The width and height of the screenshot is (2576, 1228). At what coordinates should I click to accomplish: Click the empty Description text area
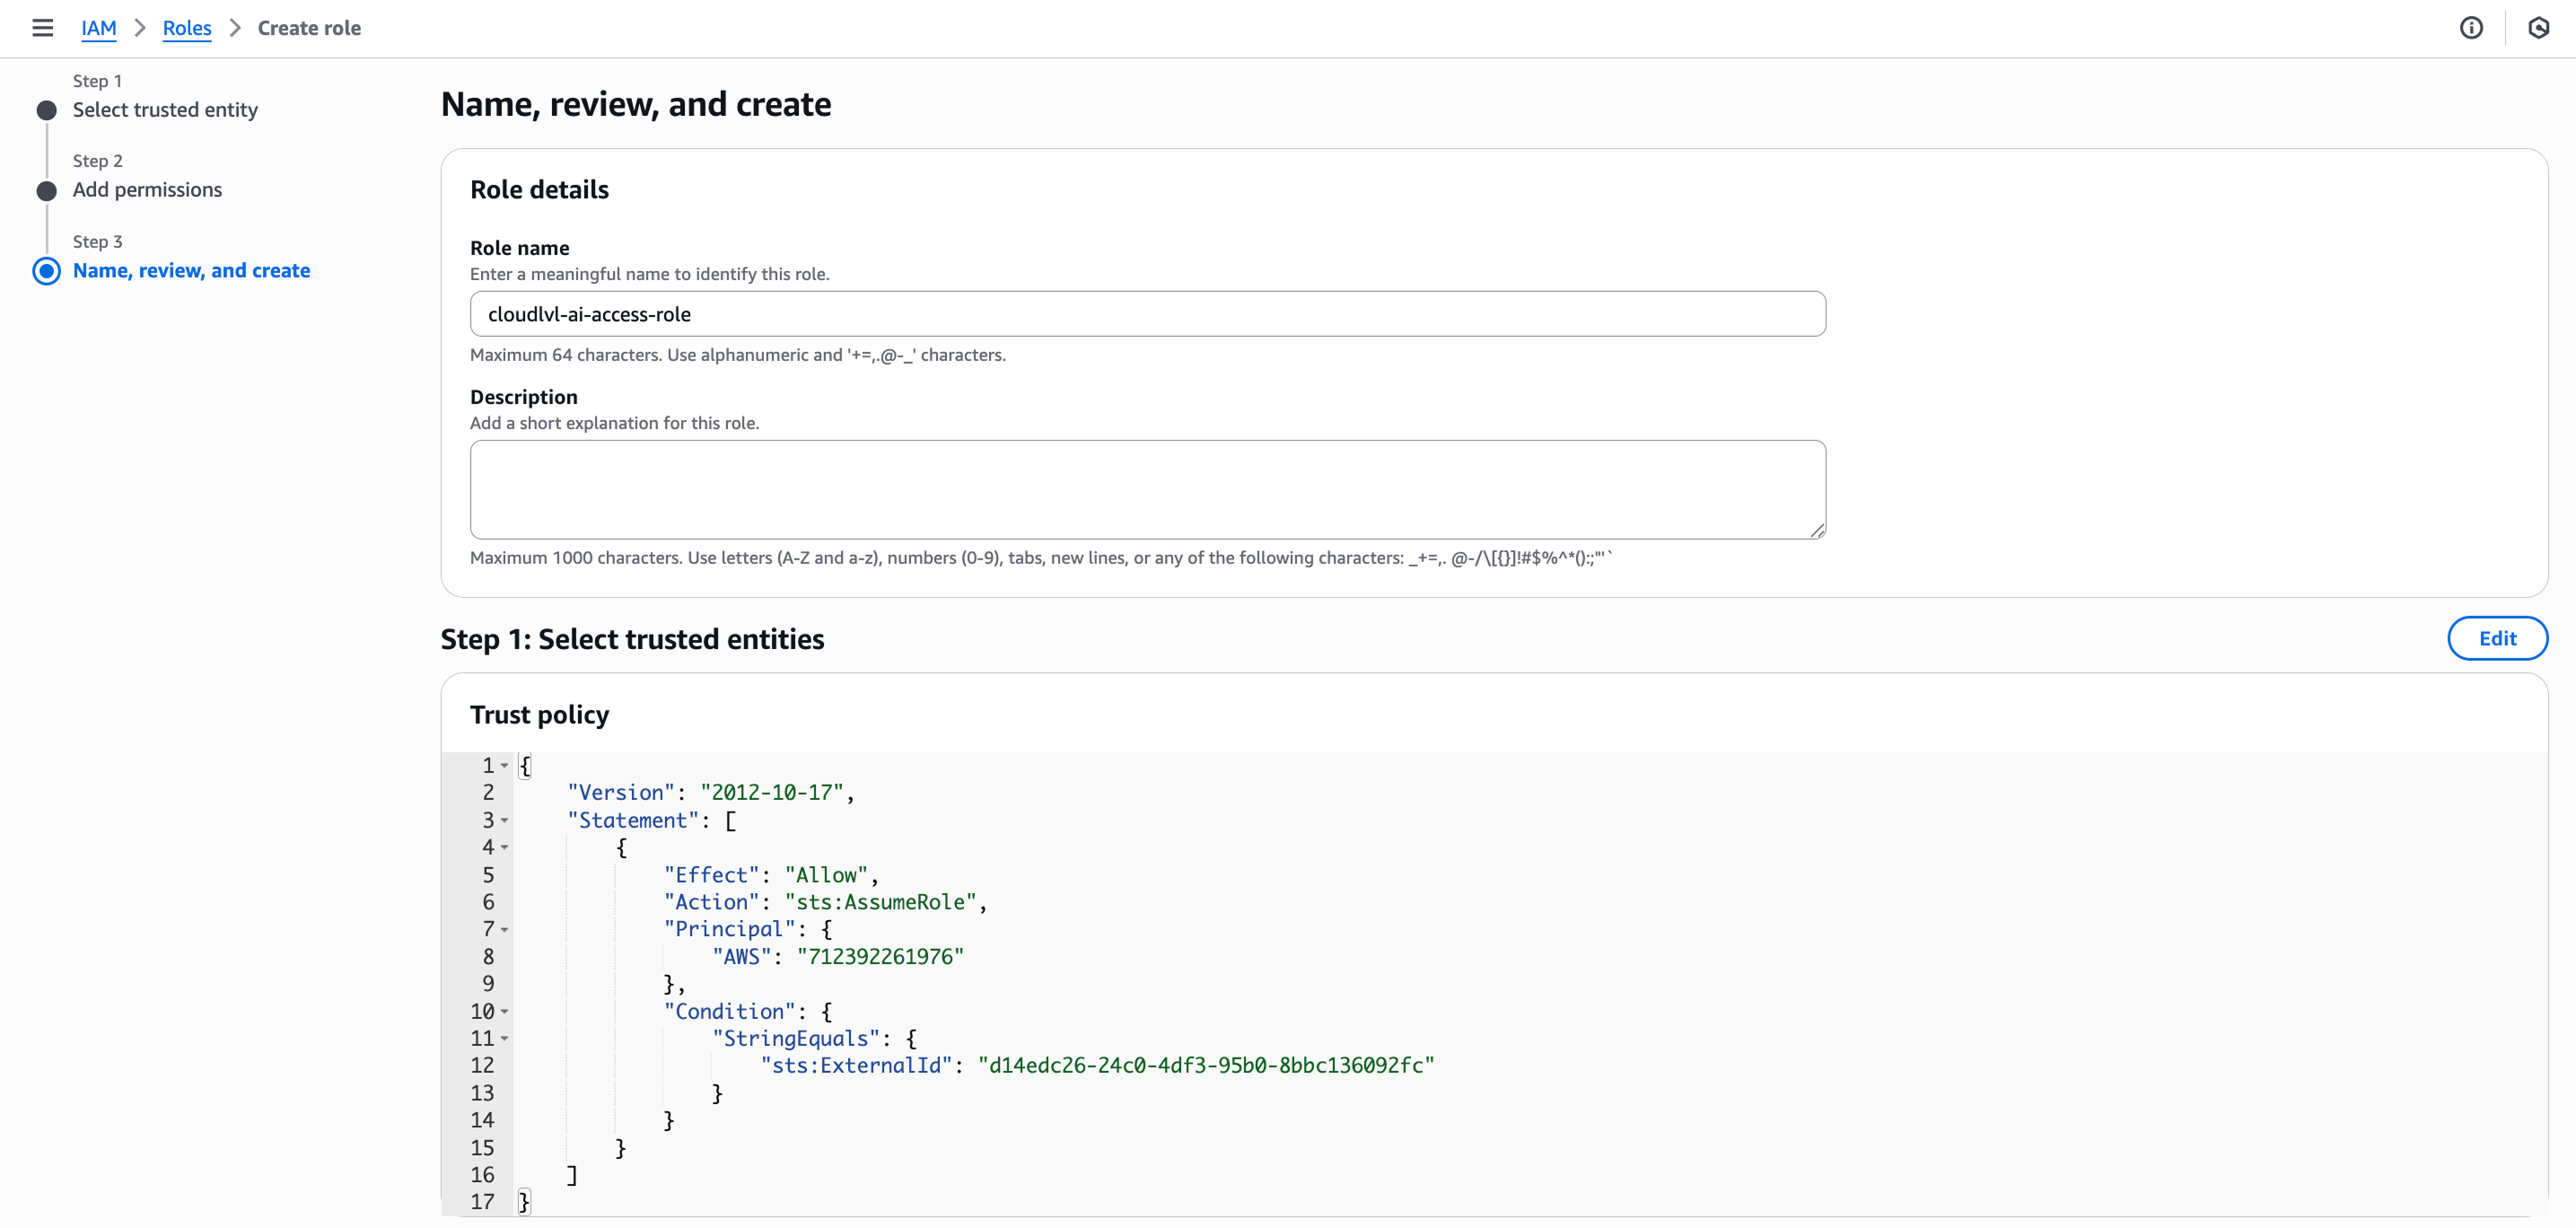tap(1146, 489)
